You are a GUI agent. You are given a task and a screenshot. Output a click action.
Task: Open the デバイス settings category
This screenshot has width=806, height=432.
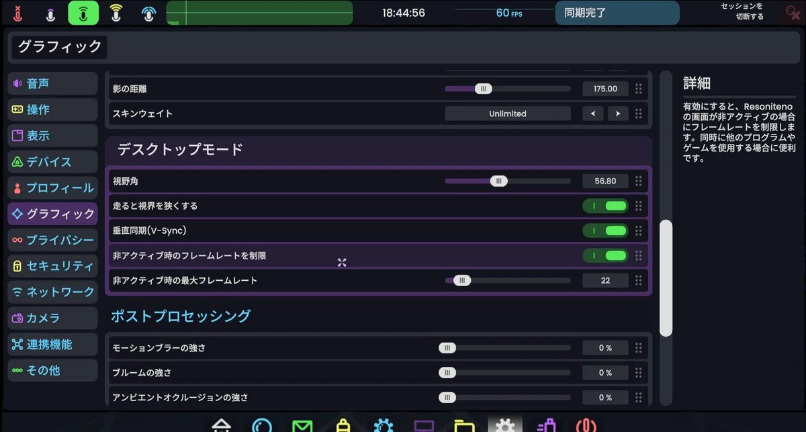click(52, 162)
